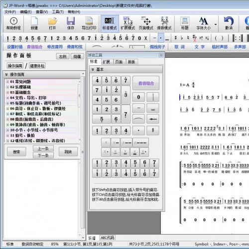This screenshot has height=249, width=249.
Task: Click the 下一条 next button
Action: click(43, 155)
